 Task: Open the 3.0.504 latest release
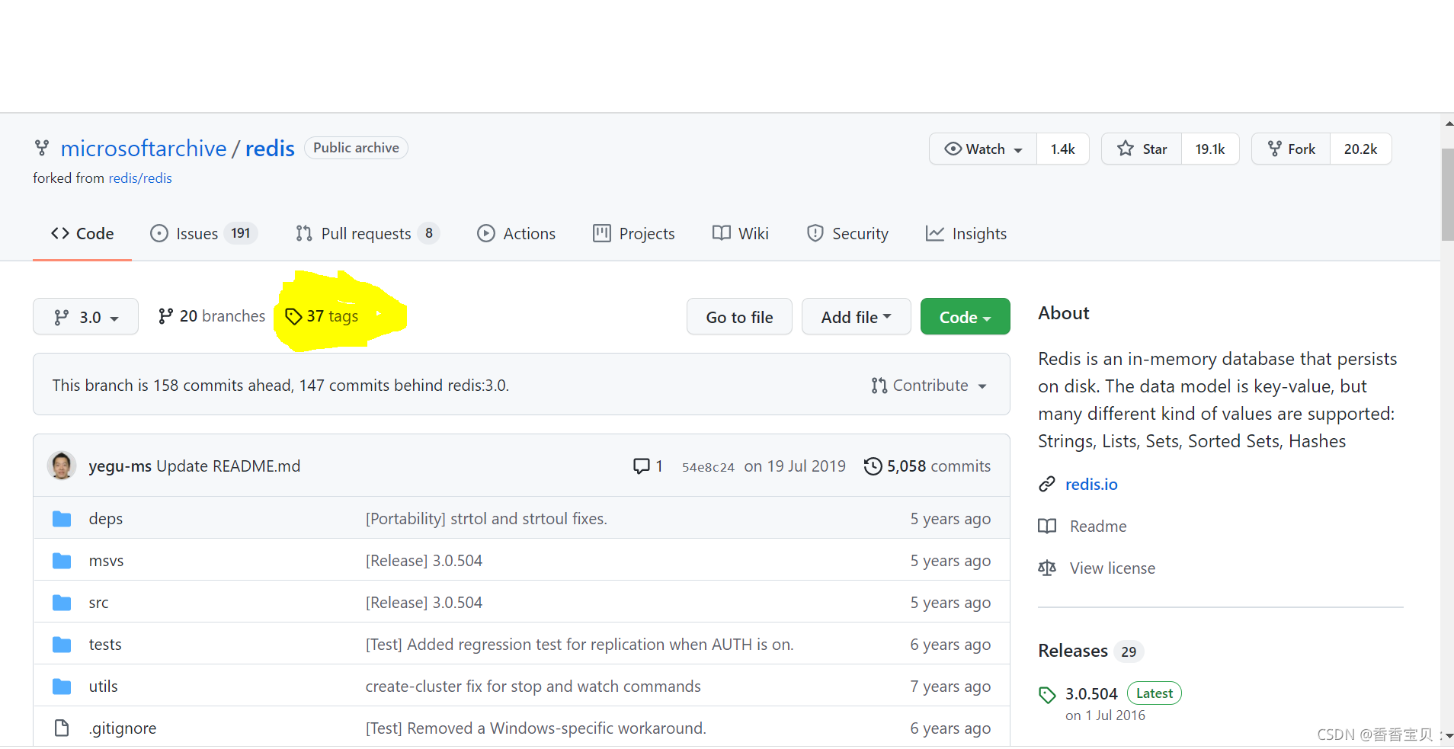point(1091,693)
